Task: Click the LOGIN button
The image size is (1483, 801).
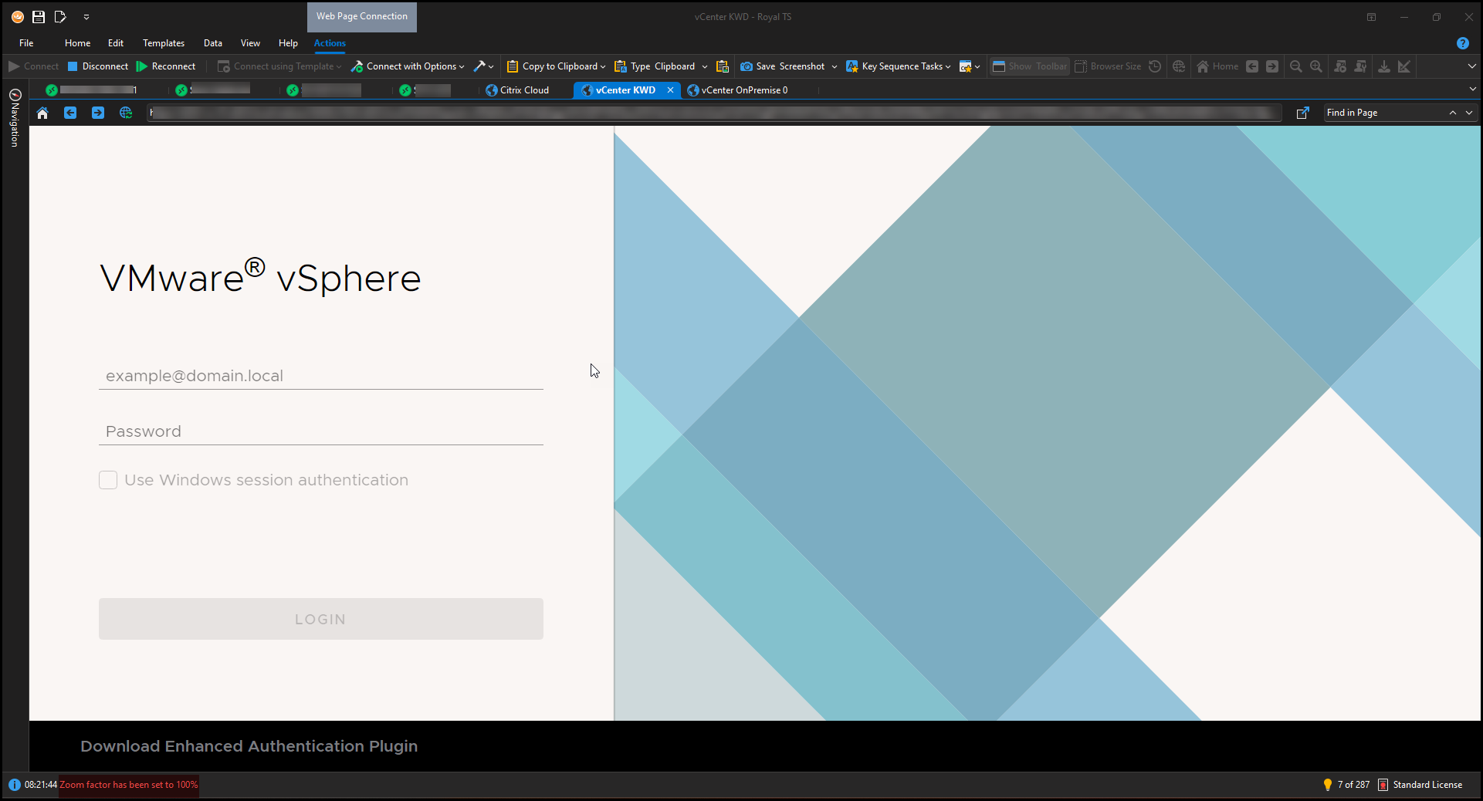Action: coord(320,619)
